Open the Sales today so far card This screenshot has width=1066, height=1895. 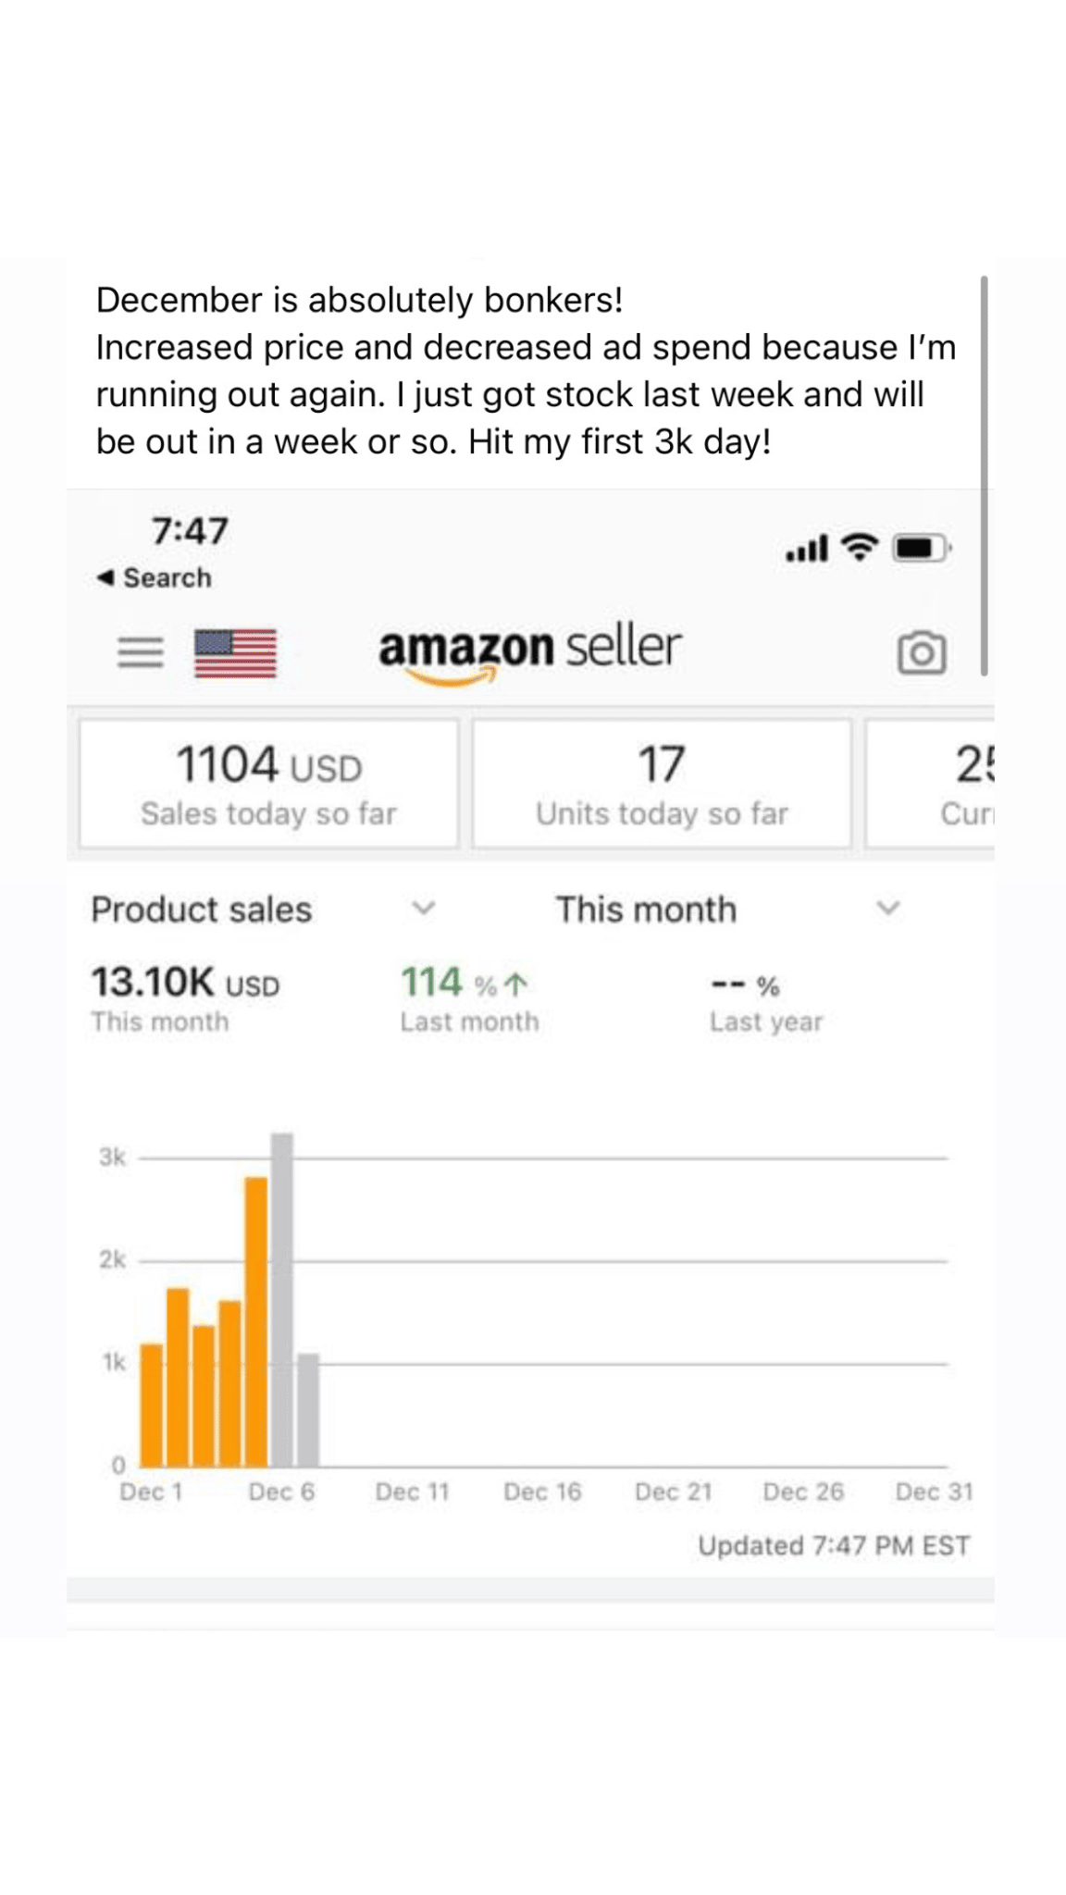pos(268,784)
